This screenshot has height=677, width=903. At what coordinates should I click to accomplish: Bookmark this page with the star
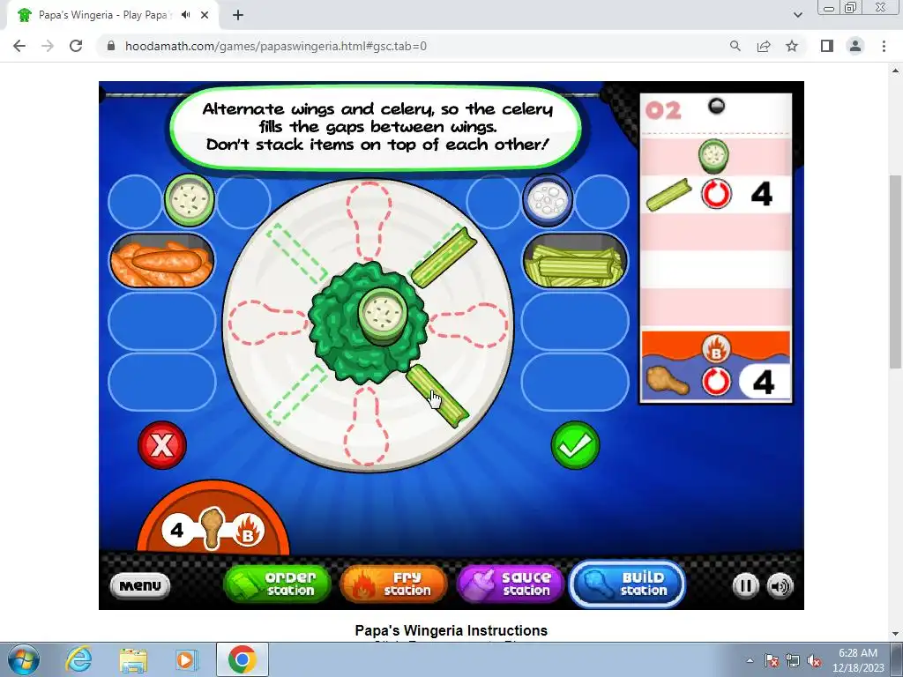click(792, 46)
